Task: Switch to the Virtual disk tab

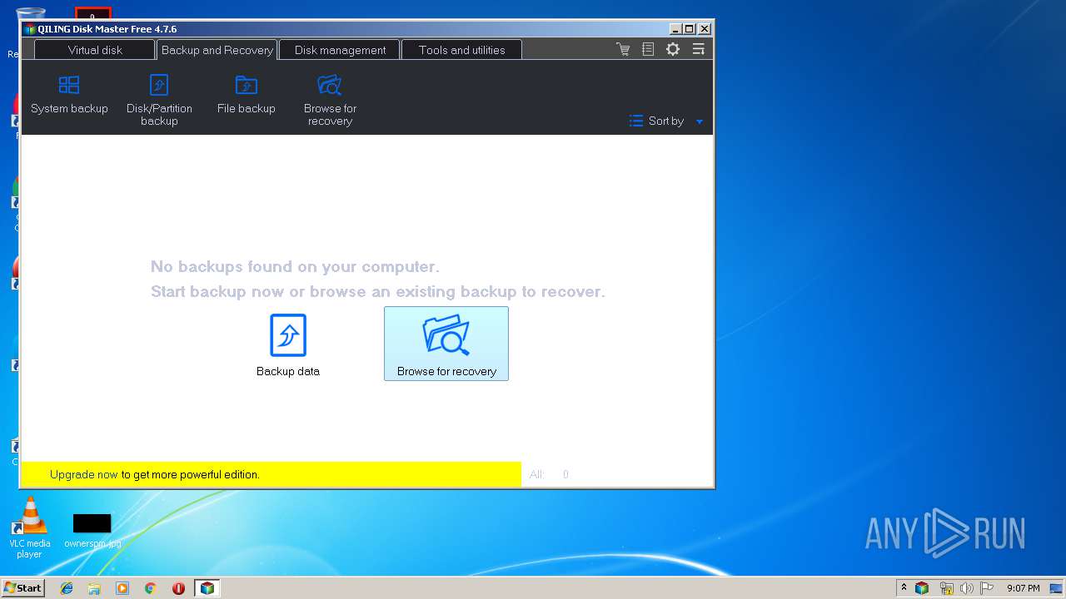Action: [95, 50]
